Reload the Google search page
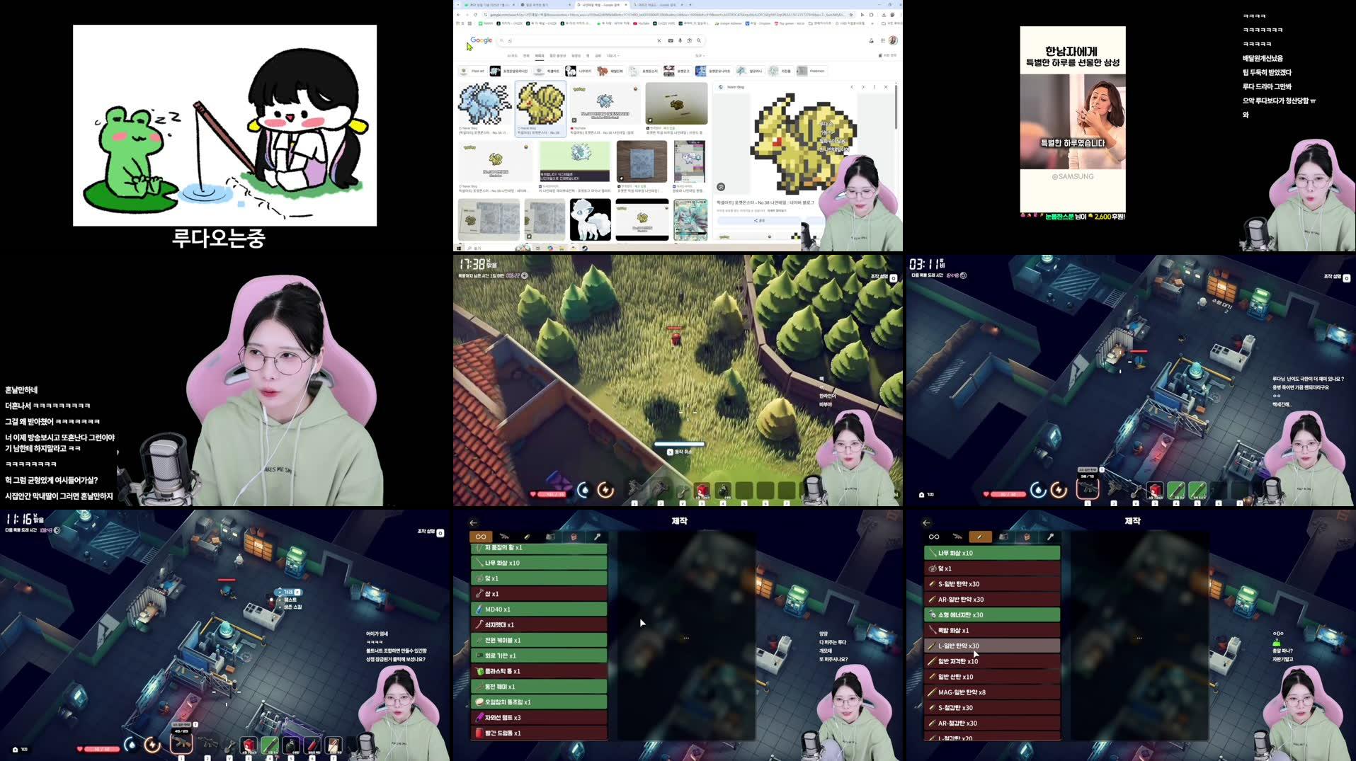Viewport: 1356px width, 761px height. click(x=476, y=14)
